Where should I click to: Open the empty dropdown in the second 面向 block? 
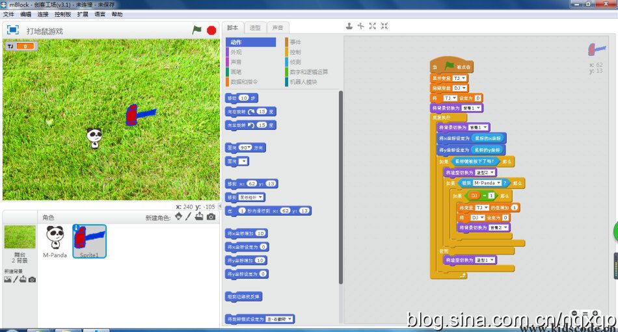click(x=243, y=161)
